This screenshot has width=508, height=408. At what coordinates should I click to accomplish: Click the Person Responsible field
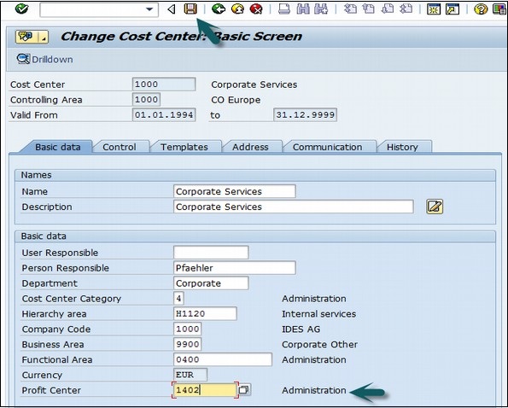point(235,268)
